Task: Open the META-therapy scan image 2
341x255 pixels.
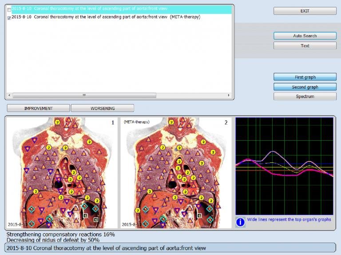Action: pos(176,173)
